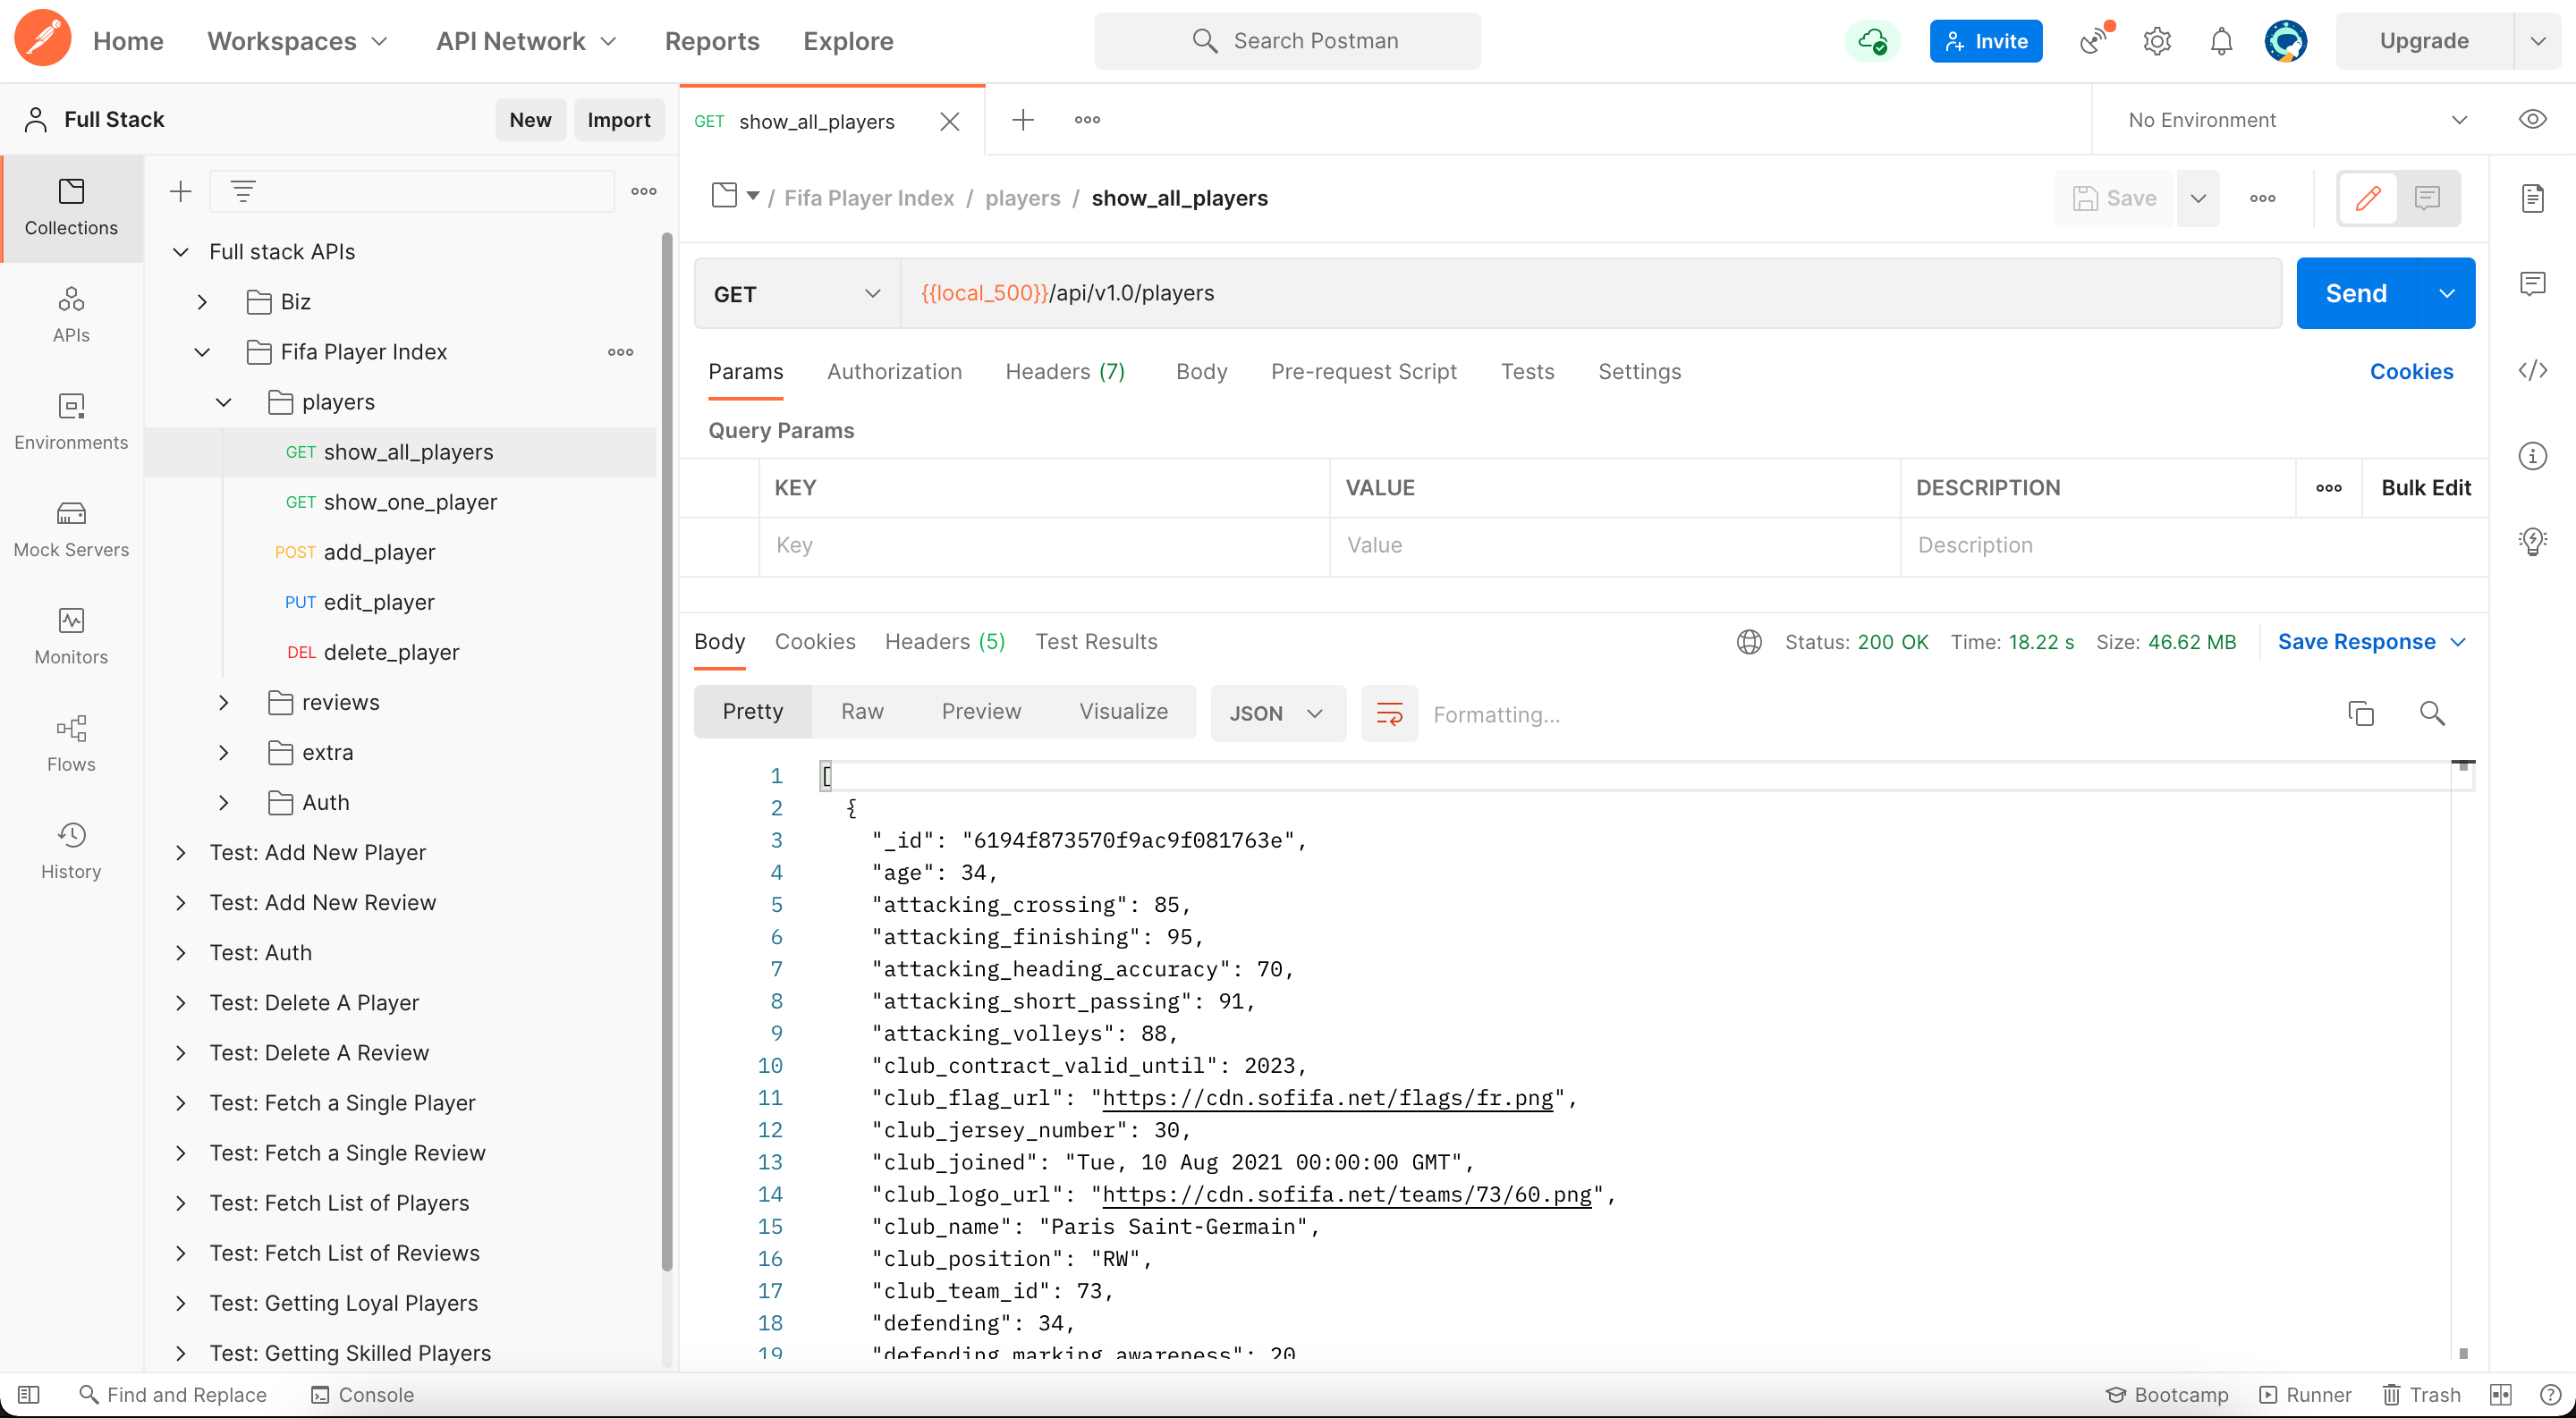Open the Save options dropdown arrow
Image resolution: width=2576 pixels, height=1418 pixels.
click(x=2198, y=198)
